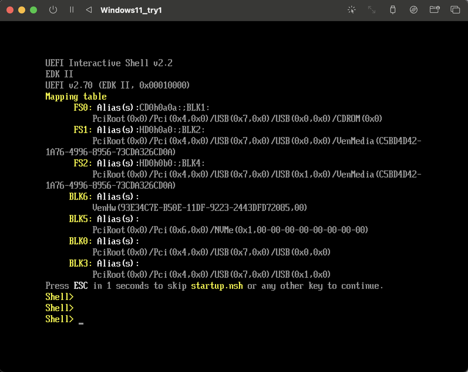Click the power button icon in toolbar
Viewport: 468px width, 372px height.
[x=53, y=10]
